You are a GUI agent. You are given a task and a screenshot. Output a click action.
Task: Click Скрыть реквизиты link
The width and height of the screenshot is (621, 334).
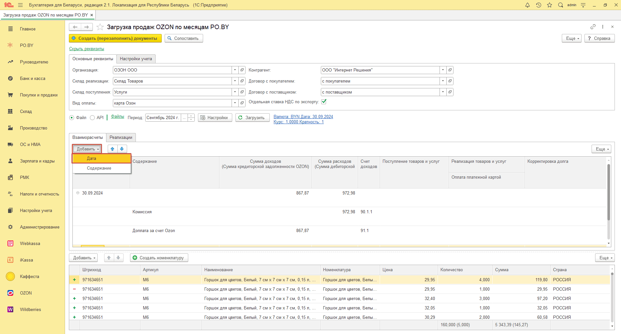87,49
